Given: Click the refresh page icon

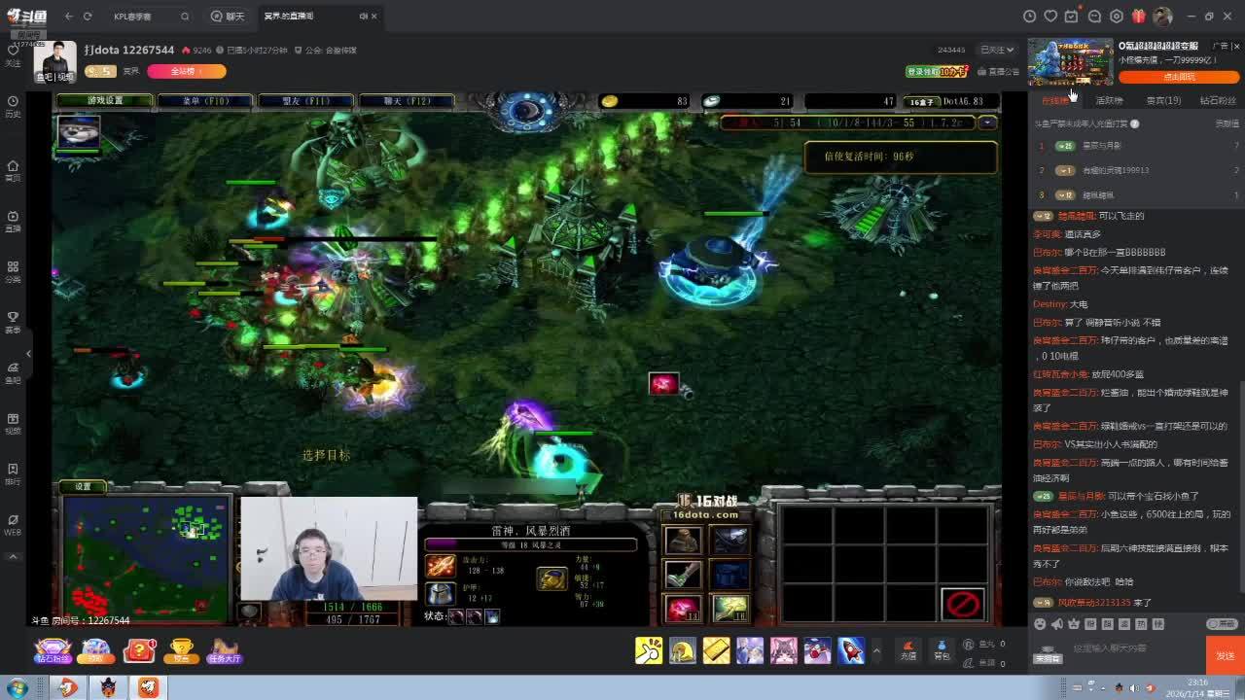Looking at the screenshot, I should click(x=88, y=17).
